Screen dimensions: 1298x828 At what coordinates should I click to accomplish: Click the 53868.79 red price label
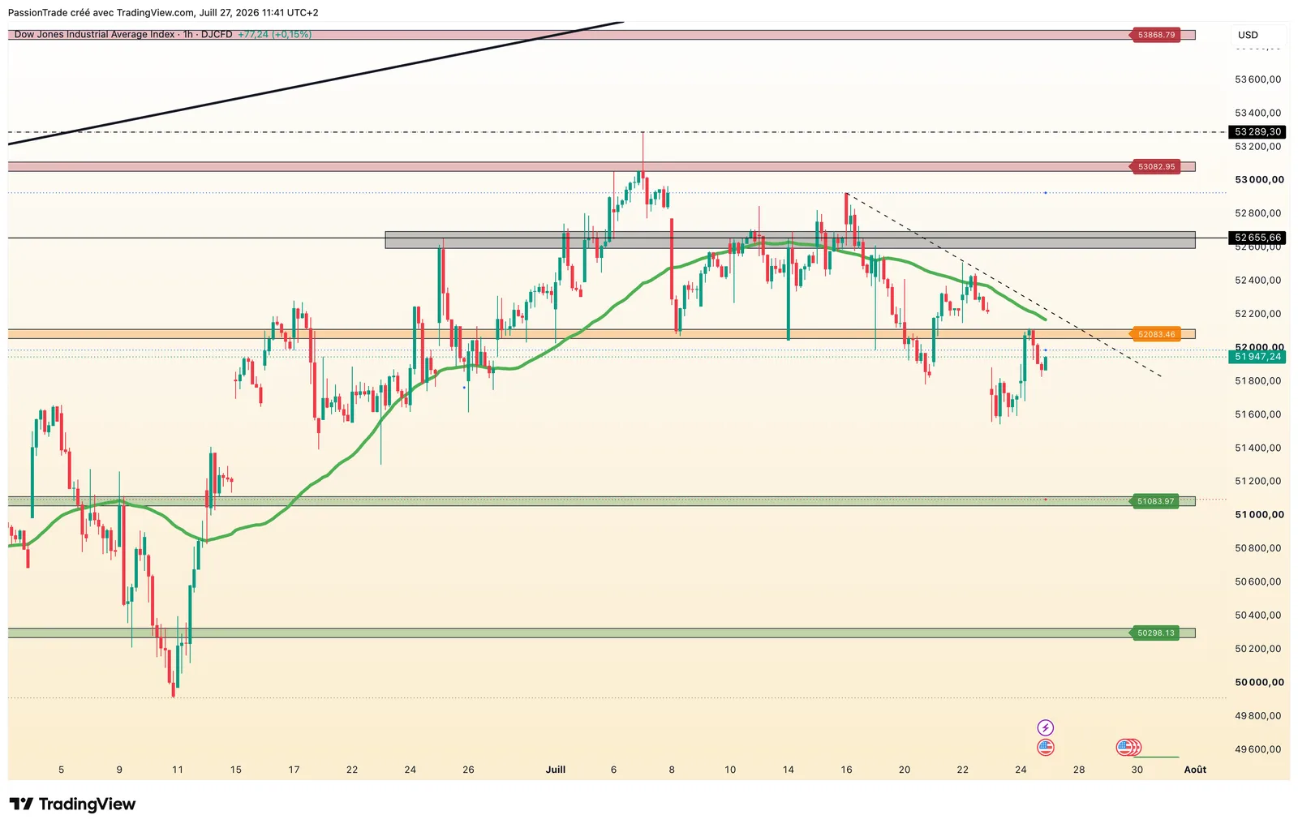pos(1156,35)
